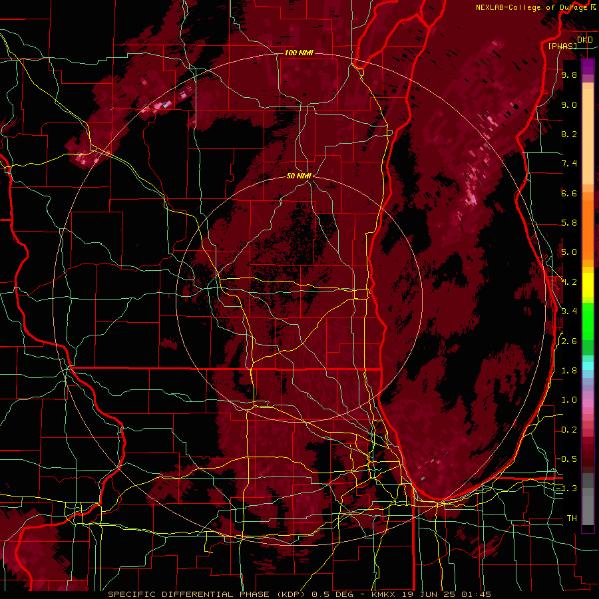
Task: Click the 2.6 legend value
Action: (569, 341)
